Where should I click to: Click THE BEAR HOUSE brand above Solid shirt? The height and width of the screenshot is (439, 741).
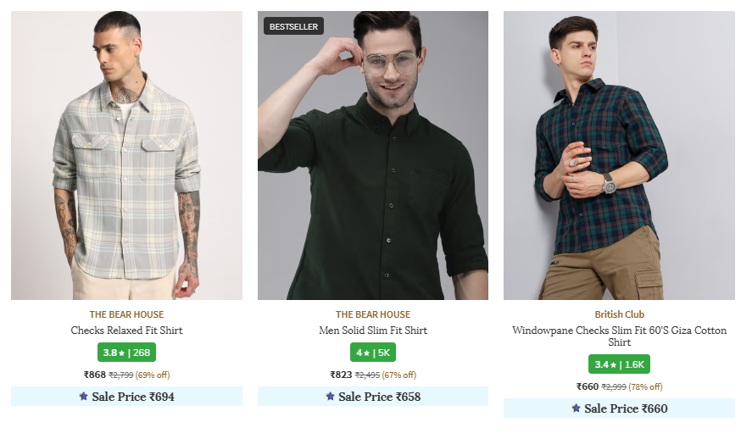[373, 314]
